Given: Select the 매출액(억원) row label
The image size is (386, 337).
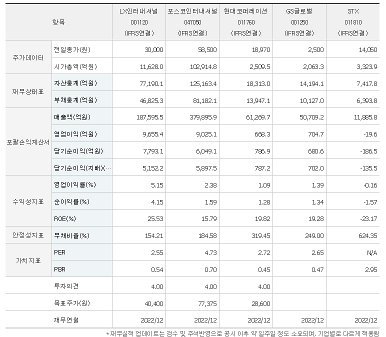Looking at the screenshot, I should (72, 117).
